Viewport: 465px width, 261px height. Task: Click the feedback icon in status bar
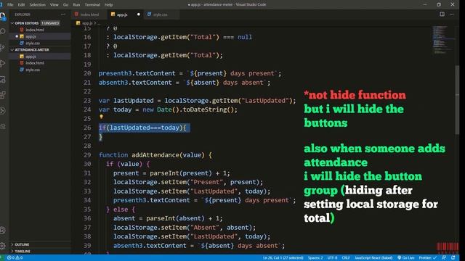[x=444, y=258]
